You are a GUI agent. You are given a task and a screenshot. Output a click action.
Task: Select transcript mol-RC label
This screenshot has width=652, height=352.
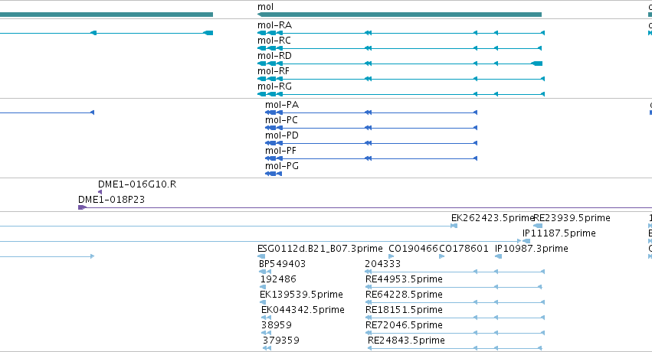coord(274,41)
